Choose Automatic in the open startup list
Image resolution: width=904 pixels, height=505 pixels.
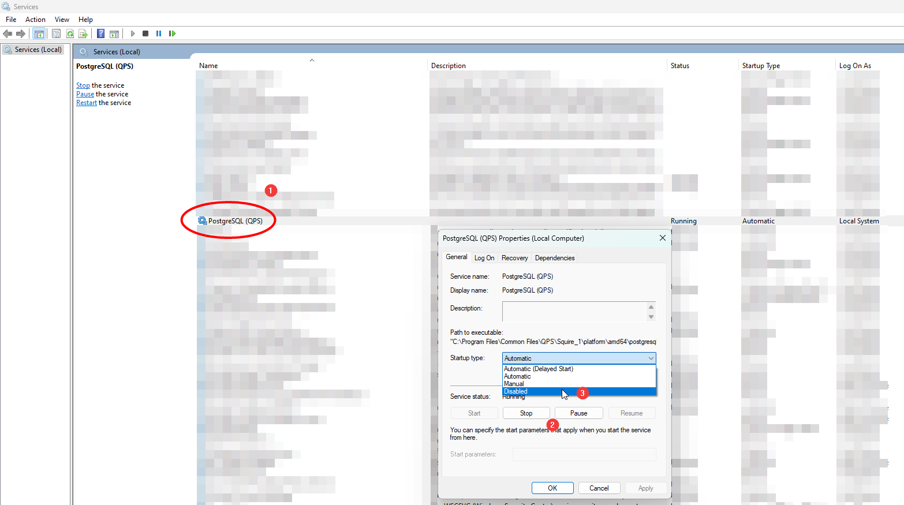pyautogui.click(x=579, y=376)
